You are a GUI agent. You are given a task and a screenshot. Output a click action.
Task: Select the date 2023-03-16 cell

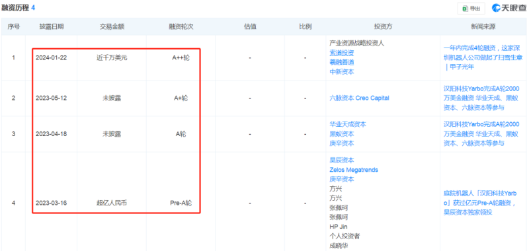coord(52,203)
